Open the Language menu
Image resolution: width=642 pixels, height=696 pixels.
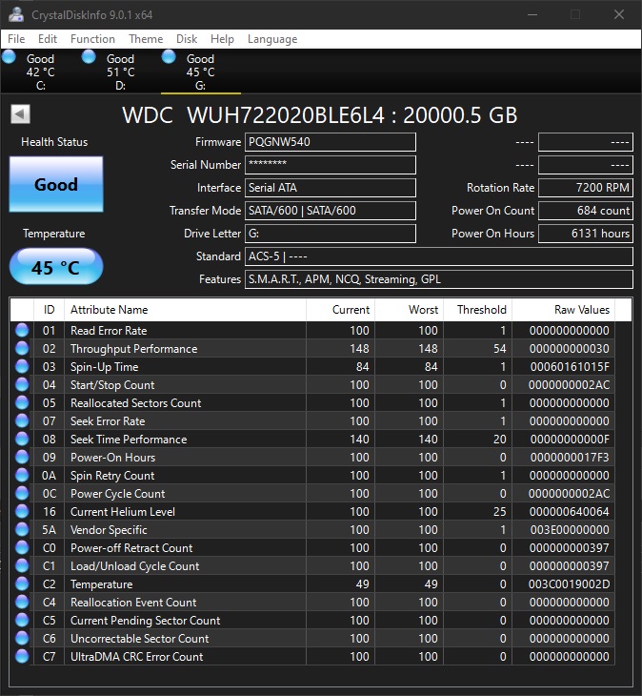pos(272,39)
